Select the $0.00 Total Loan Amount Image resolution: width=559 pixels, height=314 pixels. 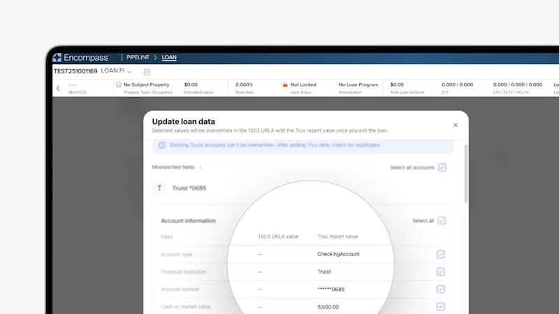click(x=397, y=84)
